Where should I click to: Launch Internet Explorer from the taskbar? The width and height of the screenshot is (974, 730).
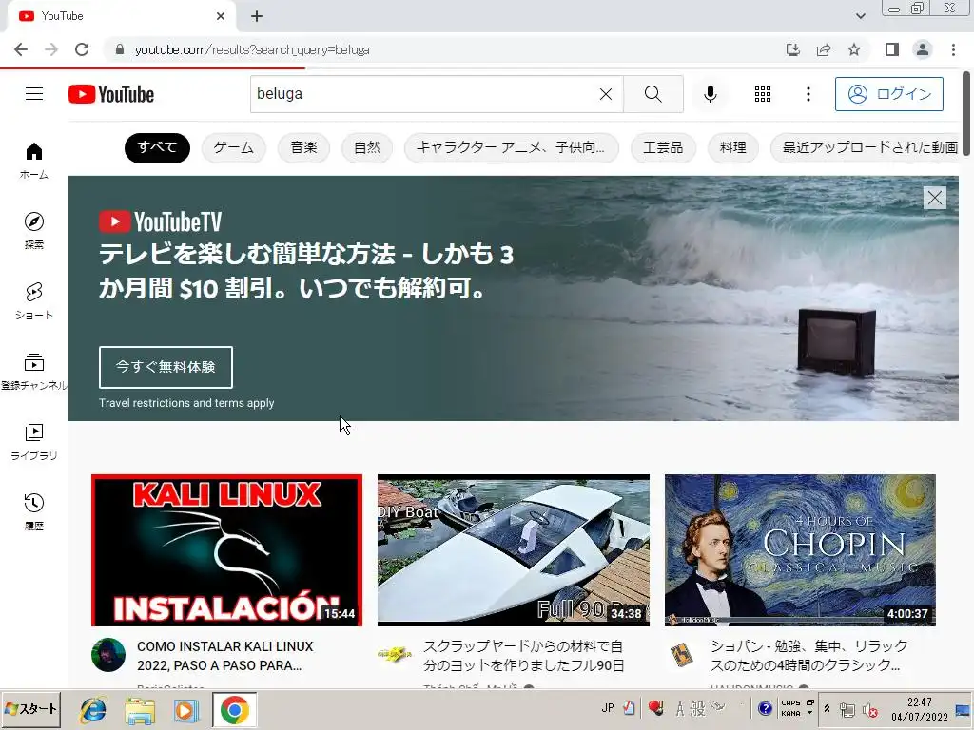[93, 709]
